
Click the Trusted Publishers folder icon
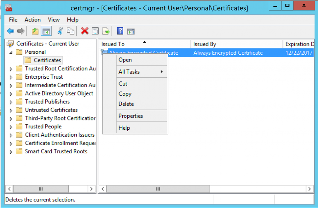pyautogui.click(x=19, y=102)
